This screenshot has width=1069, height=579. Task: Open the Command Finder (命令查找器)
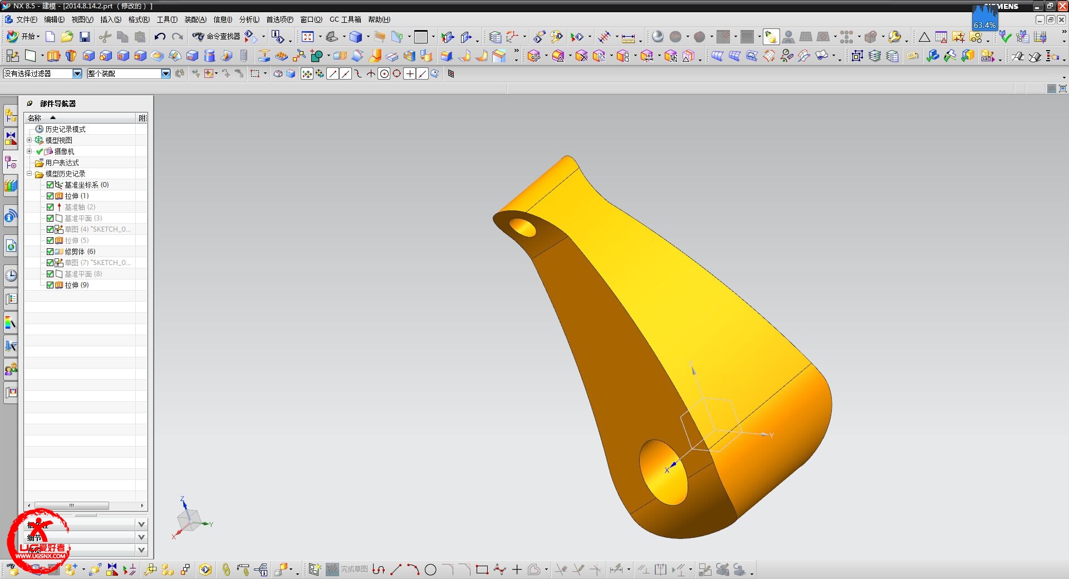216,37
